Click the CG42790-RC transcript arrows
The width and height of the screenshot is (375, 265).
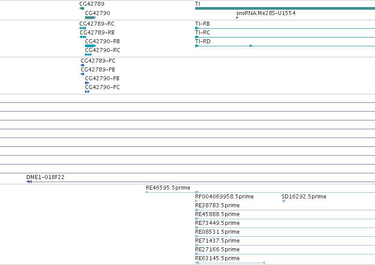[x=89, y=55]
